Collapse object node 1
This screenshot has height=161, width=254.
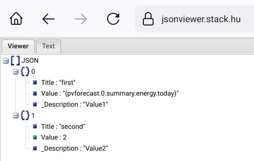[15, 115]
